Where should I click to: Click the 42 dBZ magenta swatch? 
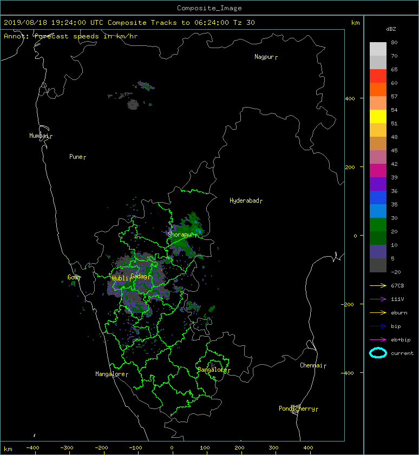[378, 170]
